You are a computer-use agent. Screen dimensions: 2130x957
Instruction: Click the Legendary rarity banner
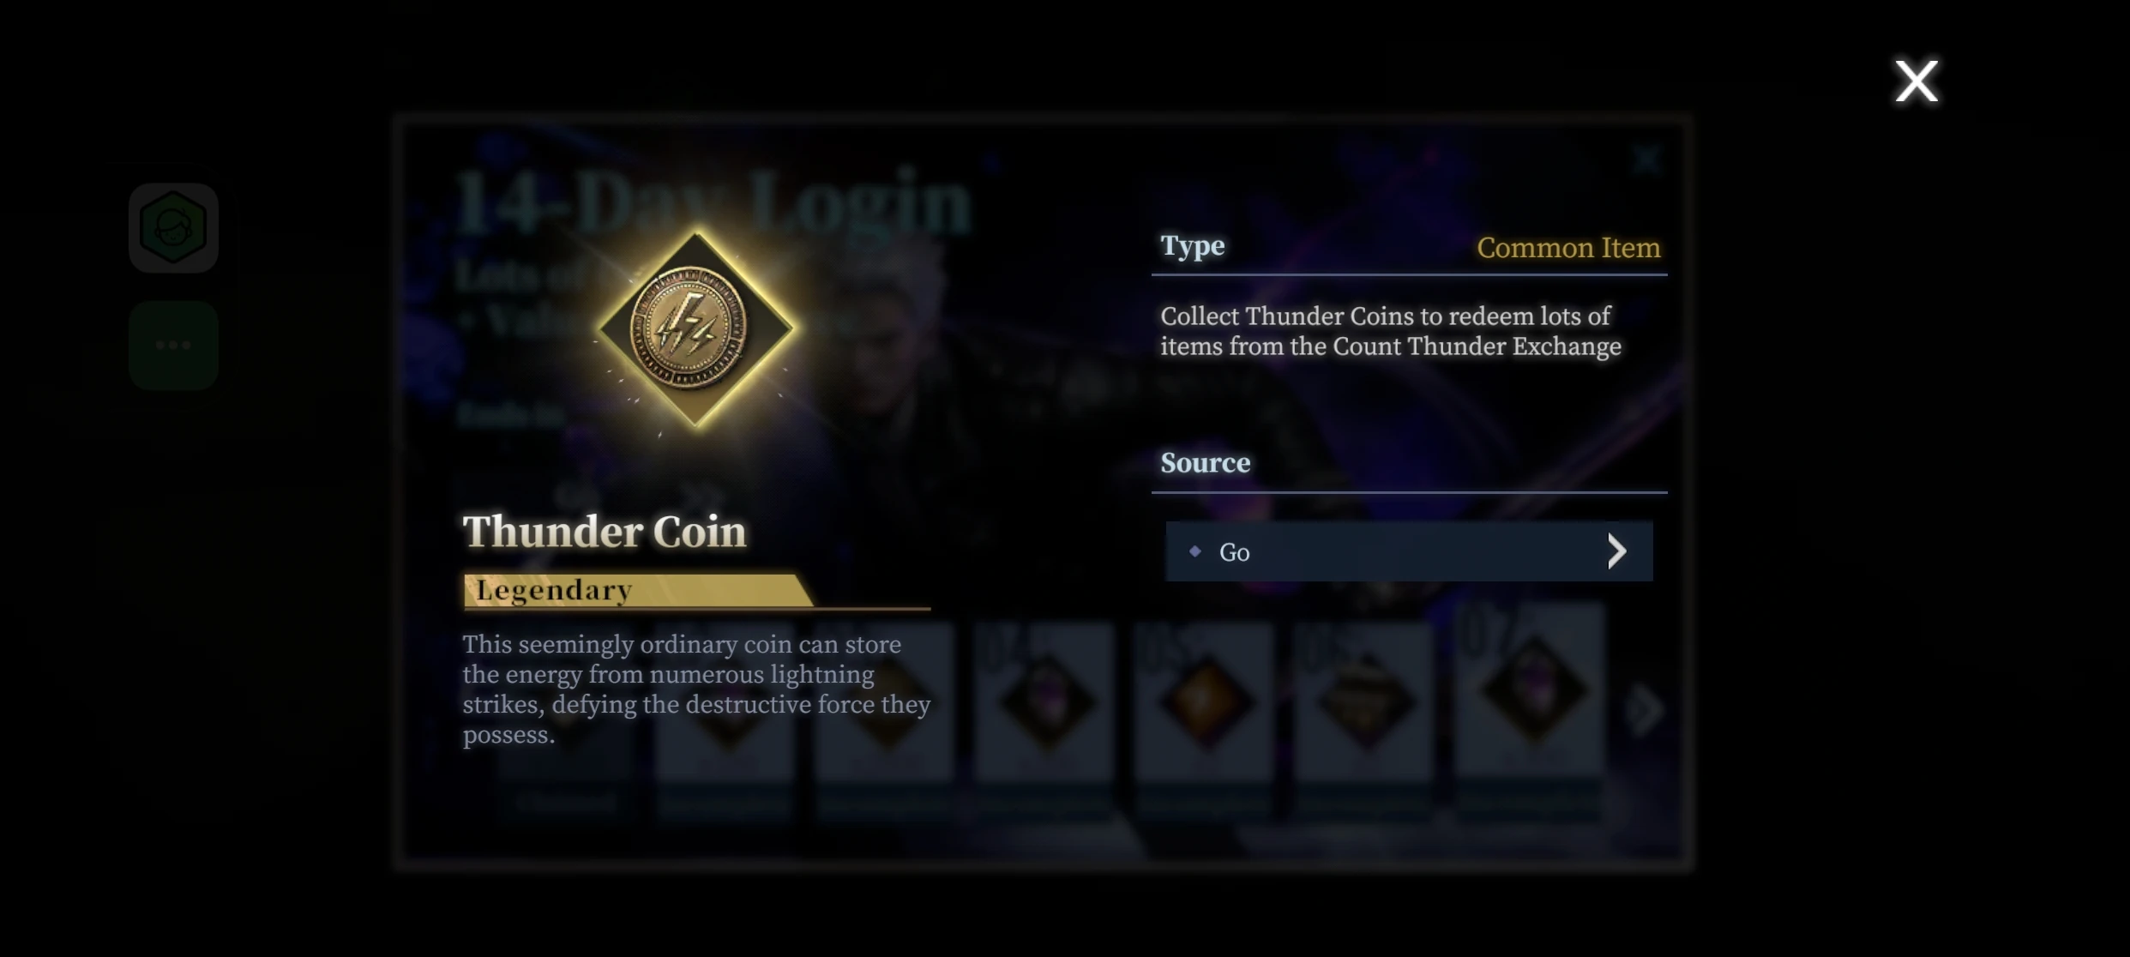[x=637, y=590]
